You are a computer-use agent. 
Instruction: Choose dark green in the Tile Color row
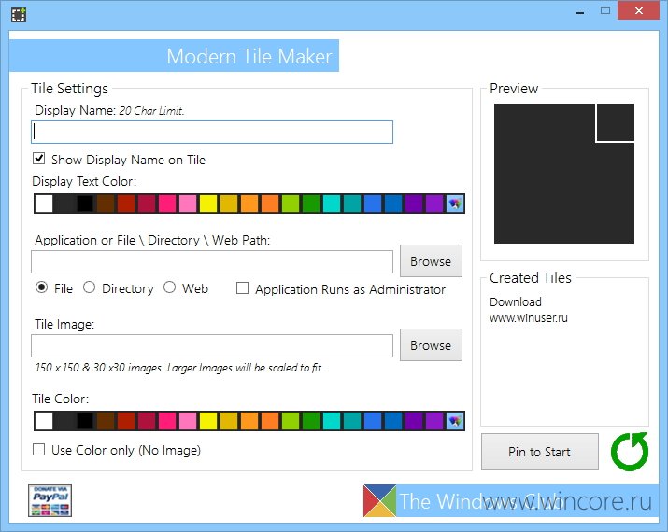pos(311,421)
